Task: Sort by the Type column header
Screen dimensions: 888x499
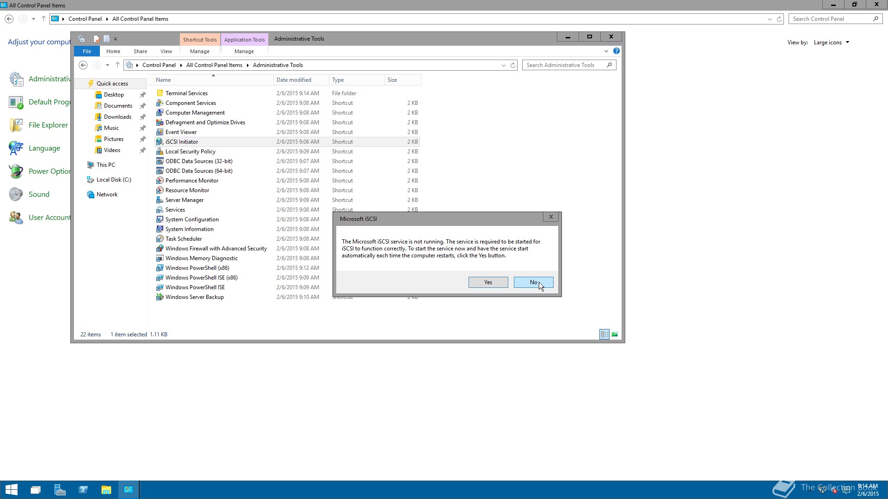Action: [x=357, y=80]
